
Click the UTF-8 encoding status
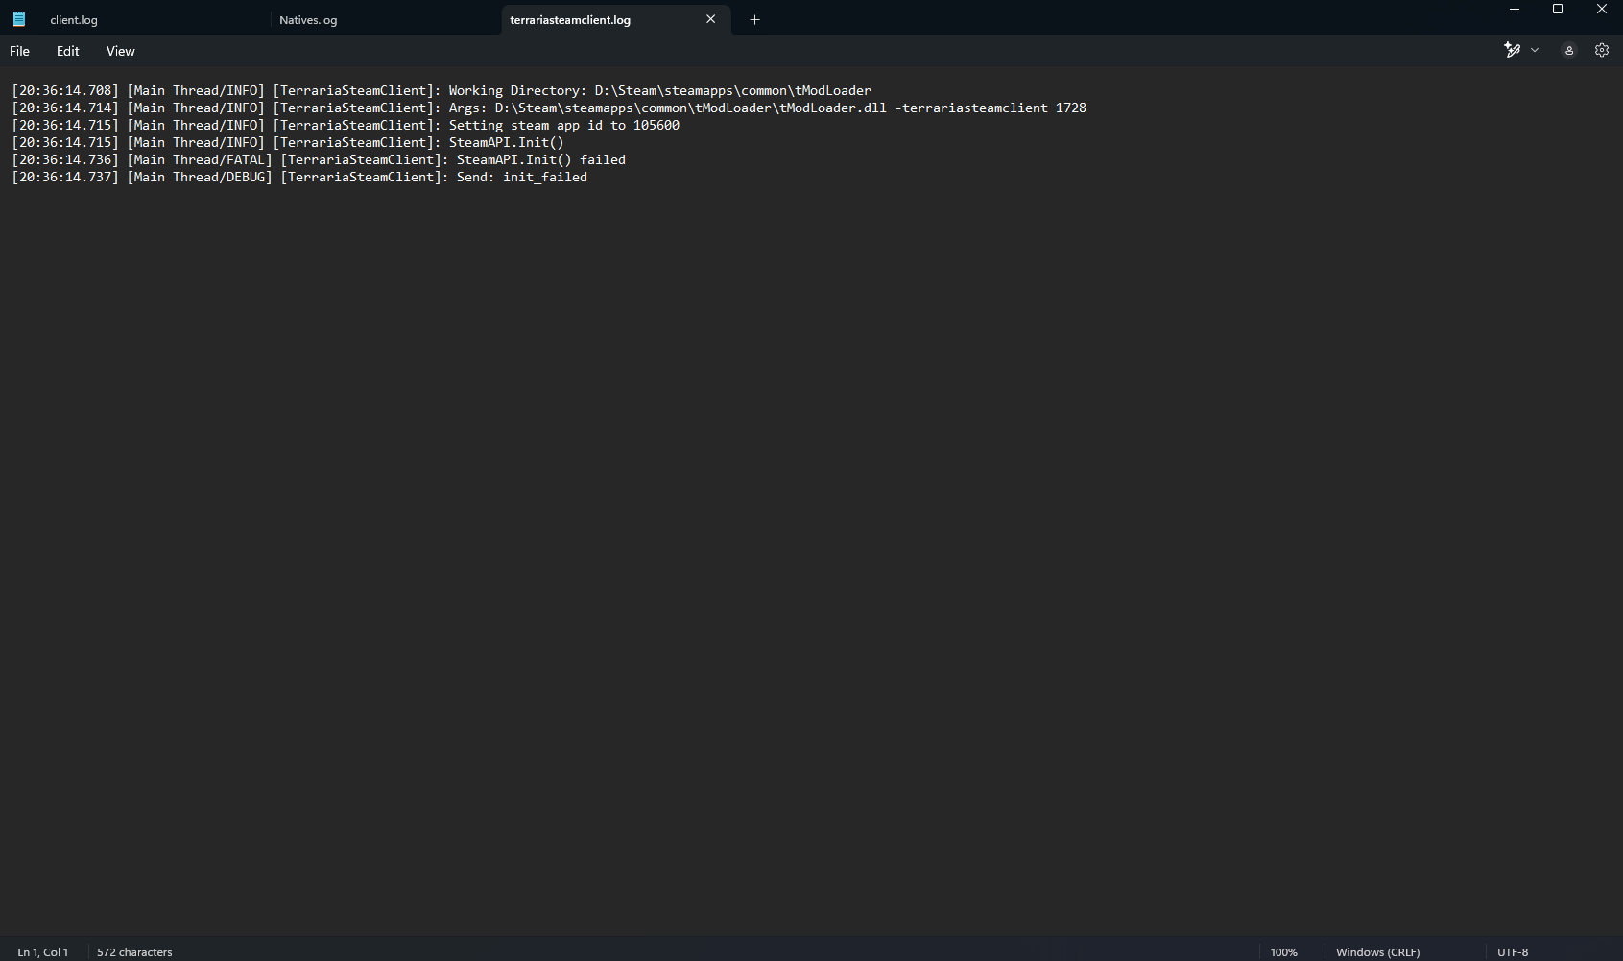tap(1513, 952)
